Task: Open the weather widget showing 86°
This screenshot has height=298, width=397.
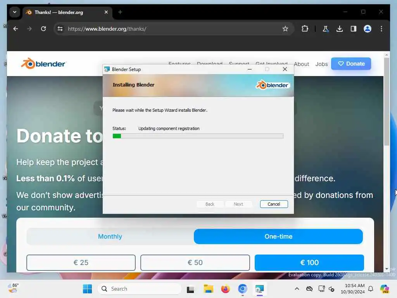Action: click(13, 288)
